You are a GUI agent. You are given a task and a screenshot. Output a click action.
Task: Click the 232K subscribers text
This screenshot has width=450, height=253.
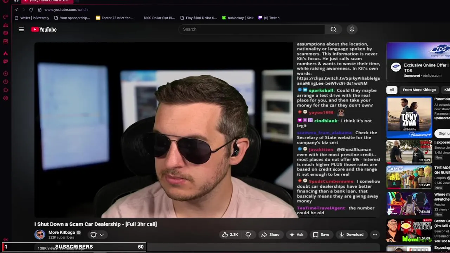pos(61,238)
